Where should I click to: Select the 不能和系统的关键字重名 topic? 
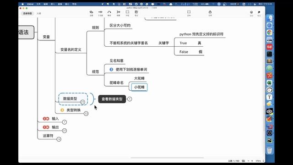click(x=129, y=43)
